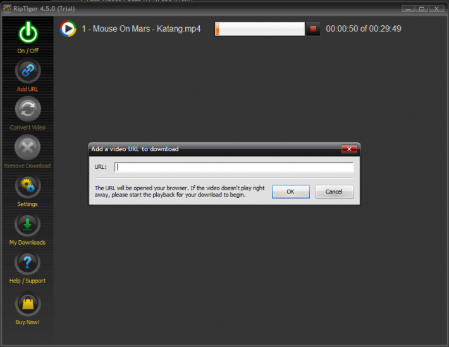Click the 'Help / Support' label text
449x347 pixels.
click(27, 281)
